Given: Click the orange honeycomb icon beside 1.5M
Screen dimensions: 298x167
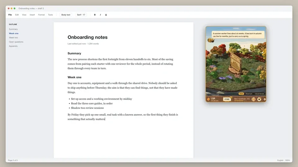Looking at the screenshot, I should tap(208, 99).
